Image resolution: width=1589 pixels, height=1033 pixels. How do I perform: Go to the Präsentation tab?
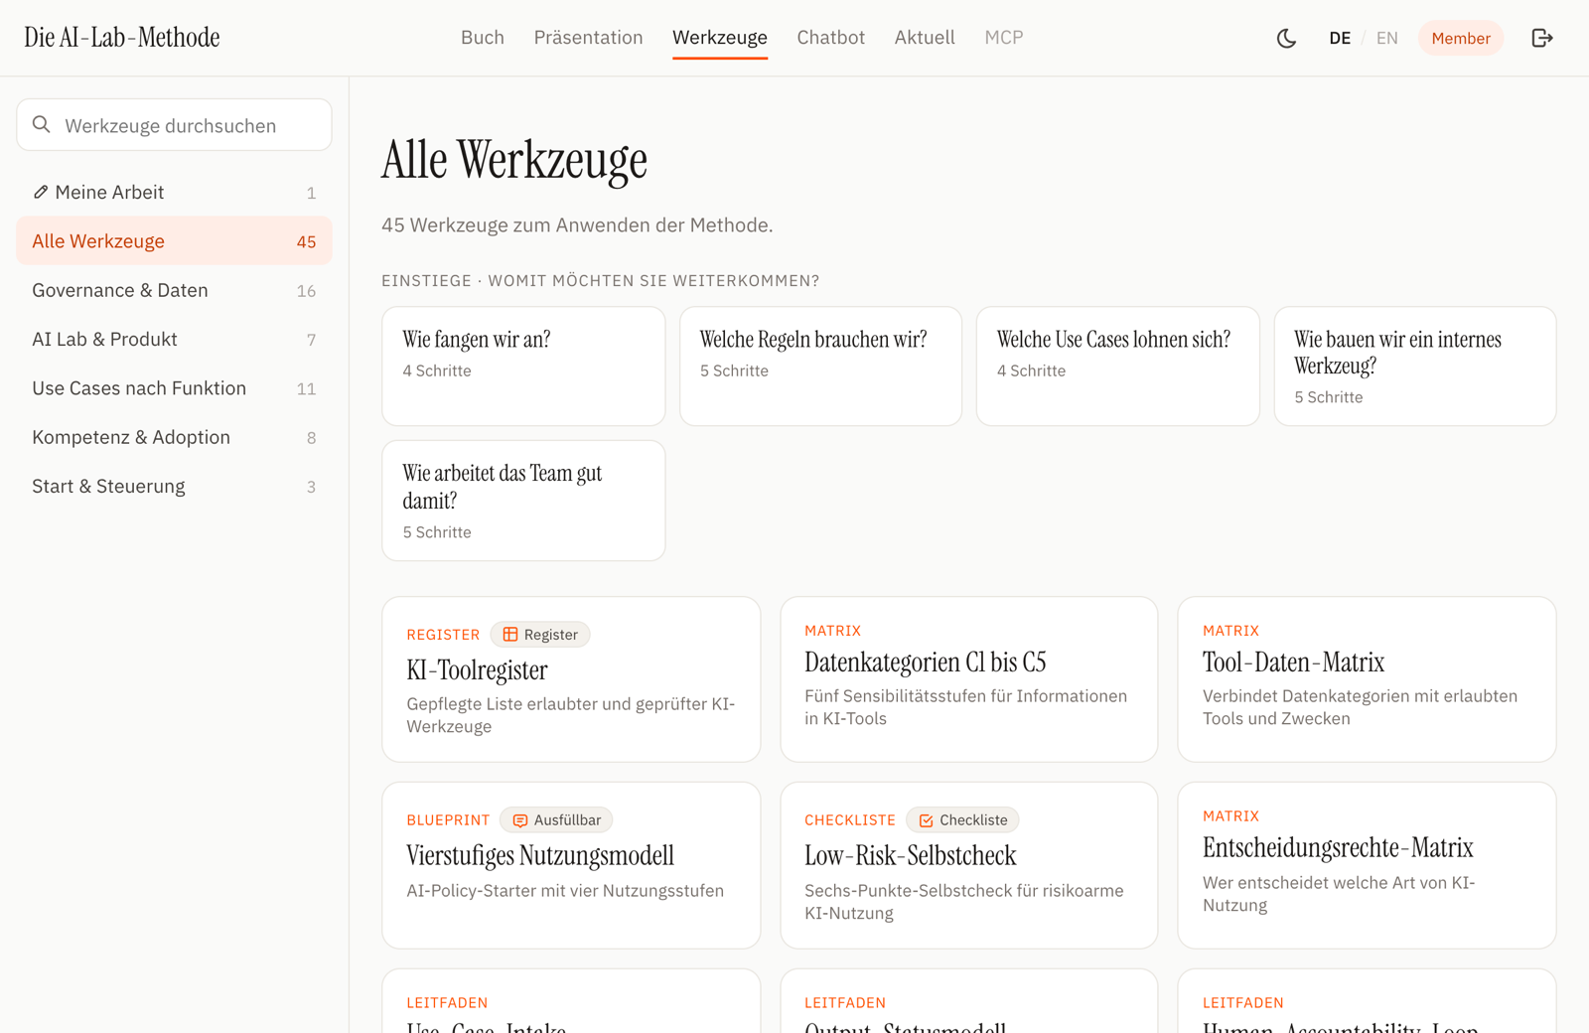click(588, 38)
